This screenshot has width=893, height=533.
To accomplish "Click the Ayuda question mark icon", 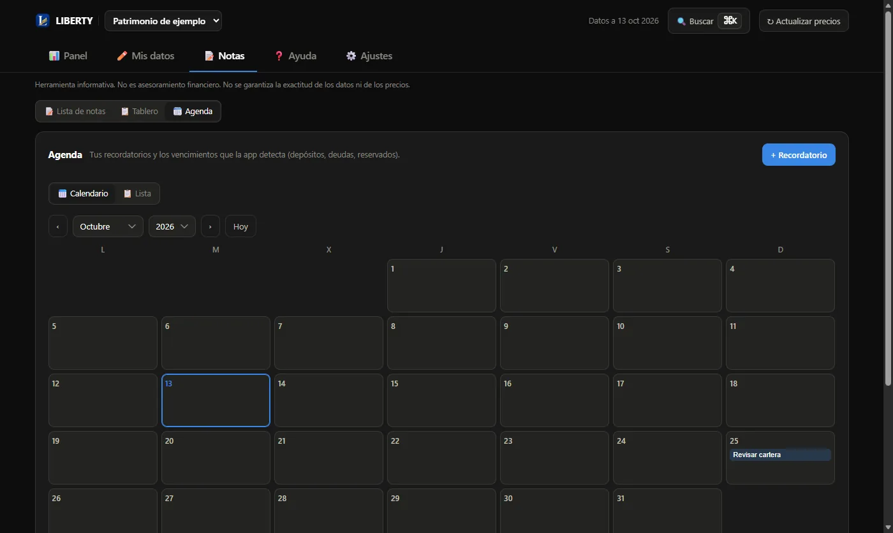I will click(x=279, y=55).
